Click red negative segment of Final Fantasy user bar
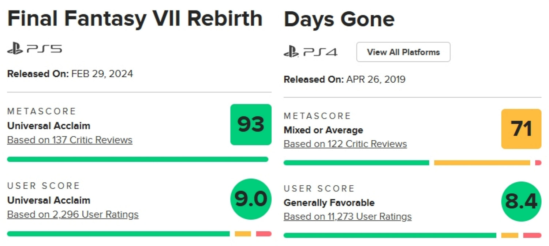The height and width of the screenshot is (246, 549). pyautogui.click(x=264, y=234)
